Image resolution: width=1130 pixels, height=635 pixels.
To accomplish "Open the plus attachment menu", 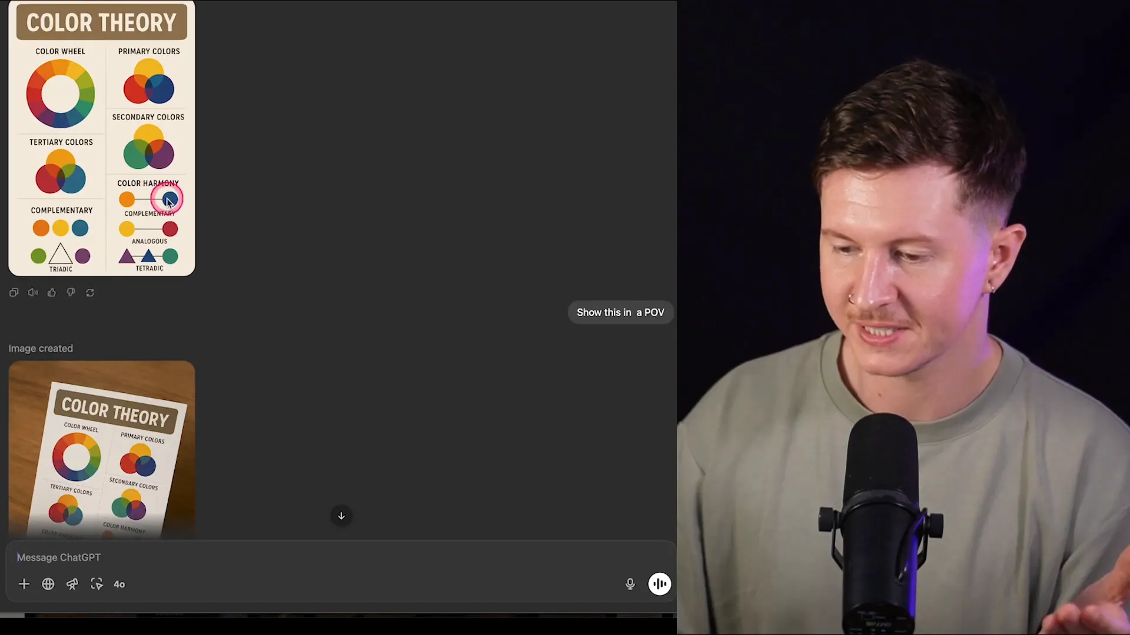I will [24, 584].
